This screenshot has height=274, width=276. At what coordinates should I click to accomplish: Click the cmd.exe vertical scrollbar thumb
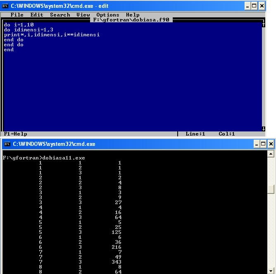pos(271,189)
